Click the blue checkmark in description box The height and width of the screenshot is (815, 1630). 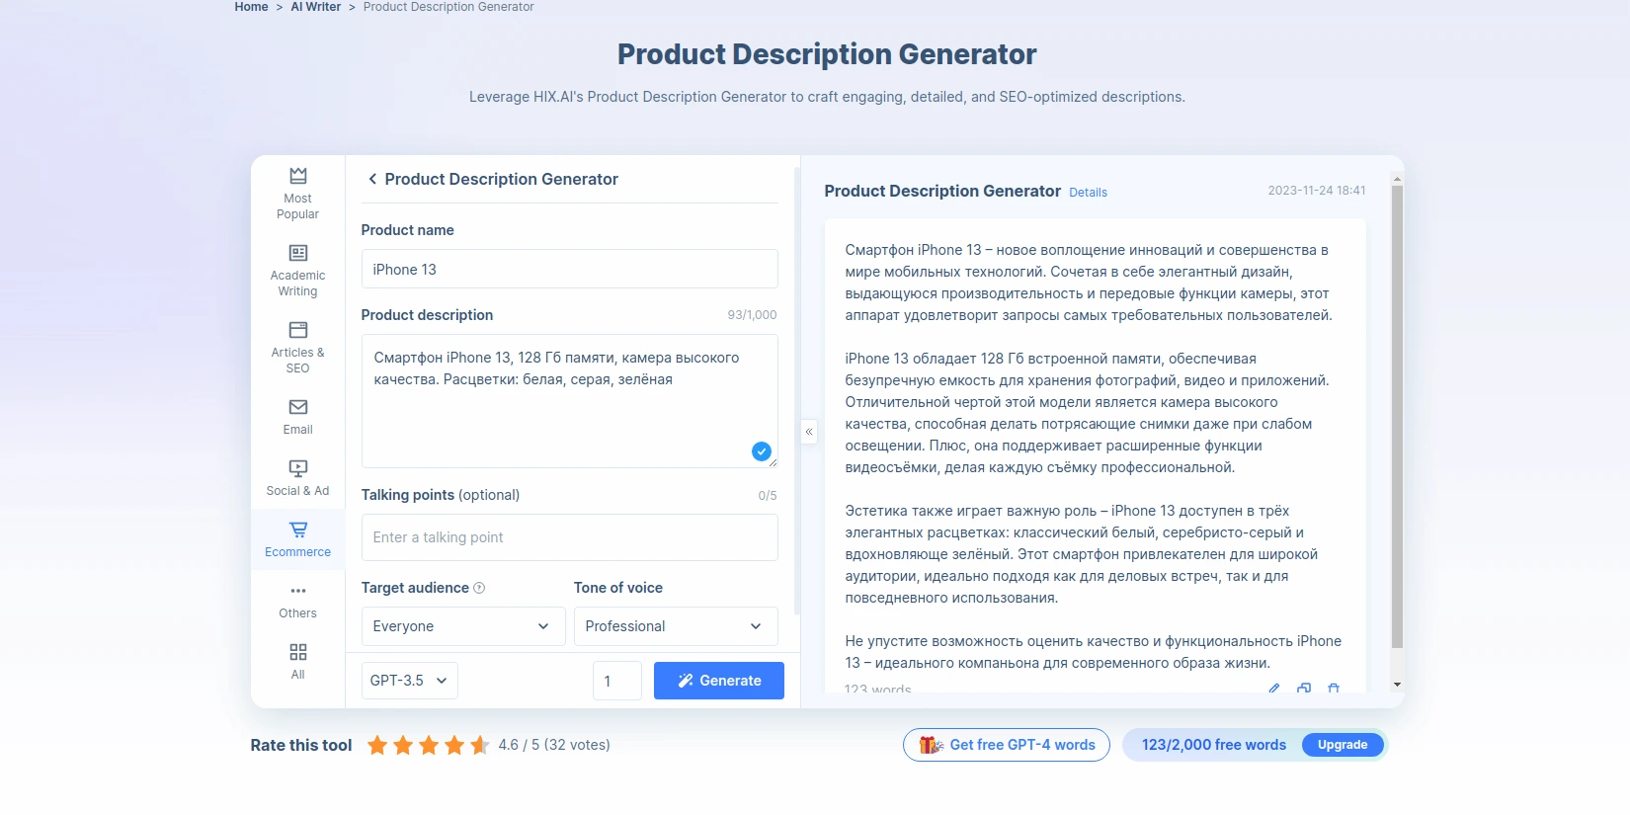(x=761, y=451)
